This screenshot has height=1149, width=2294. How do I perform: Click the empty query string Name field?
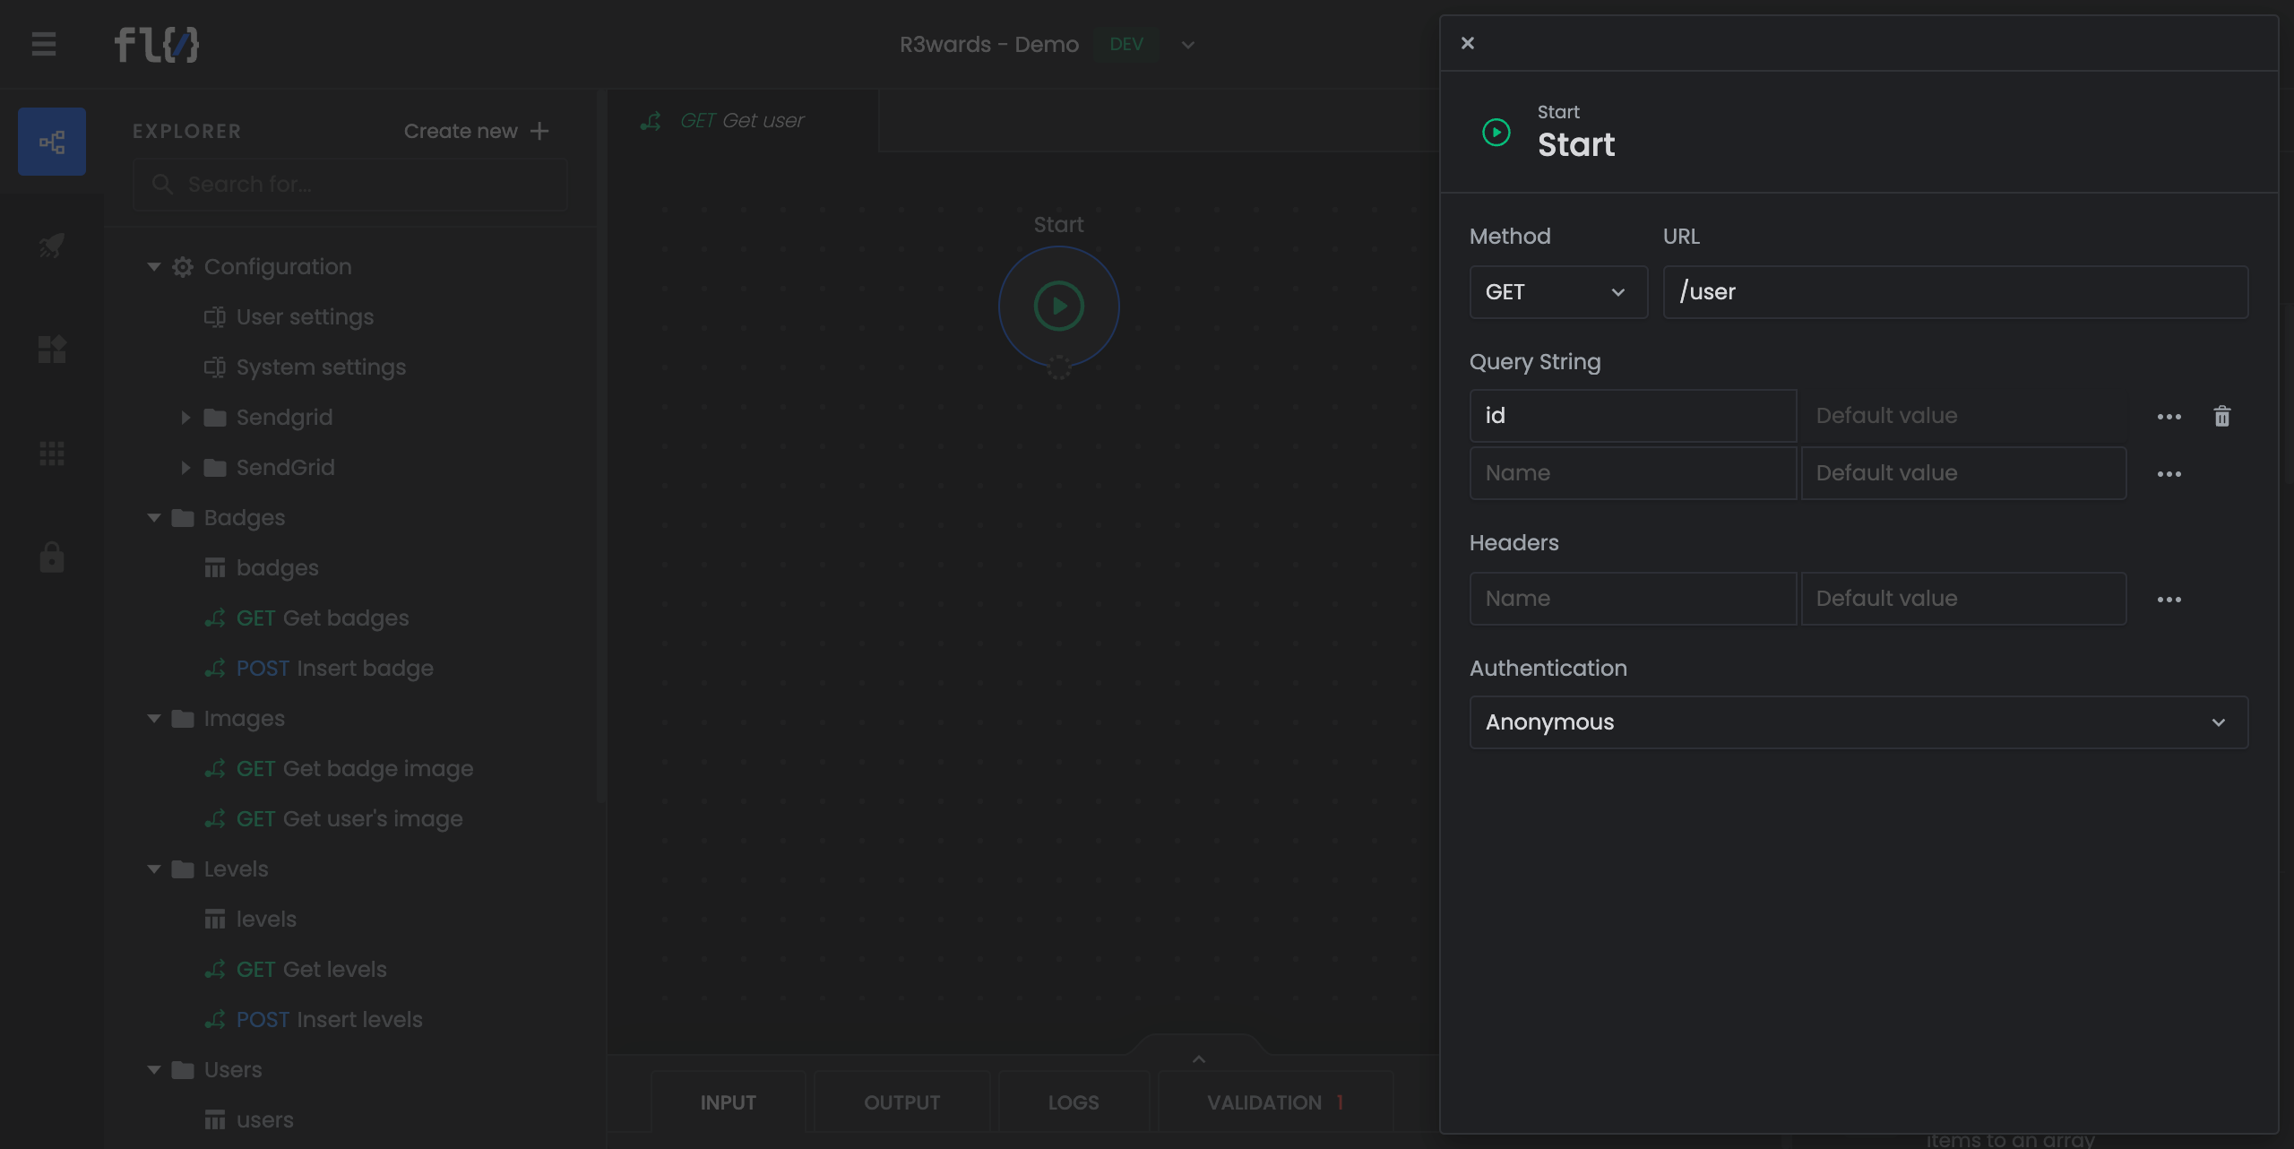point(1633,473)
